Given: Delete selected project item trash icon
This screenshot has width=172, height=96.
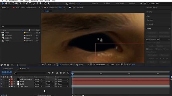Looking at the screenshot, I should click(x=17, y=65).
